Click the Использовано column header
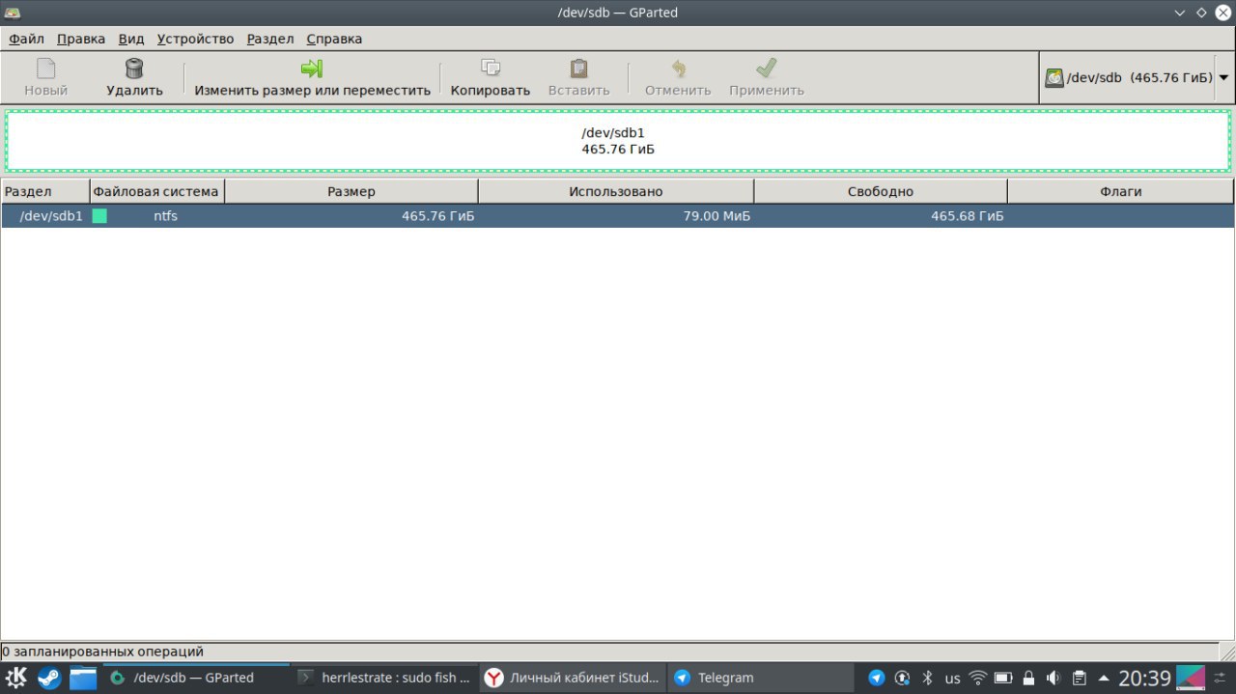The image size is (1236, 694). (616, 191)
